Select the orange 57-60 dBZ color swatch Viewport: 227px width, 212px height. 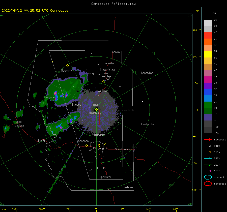tap(208, 42)
